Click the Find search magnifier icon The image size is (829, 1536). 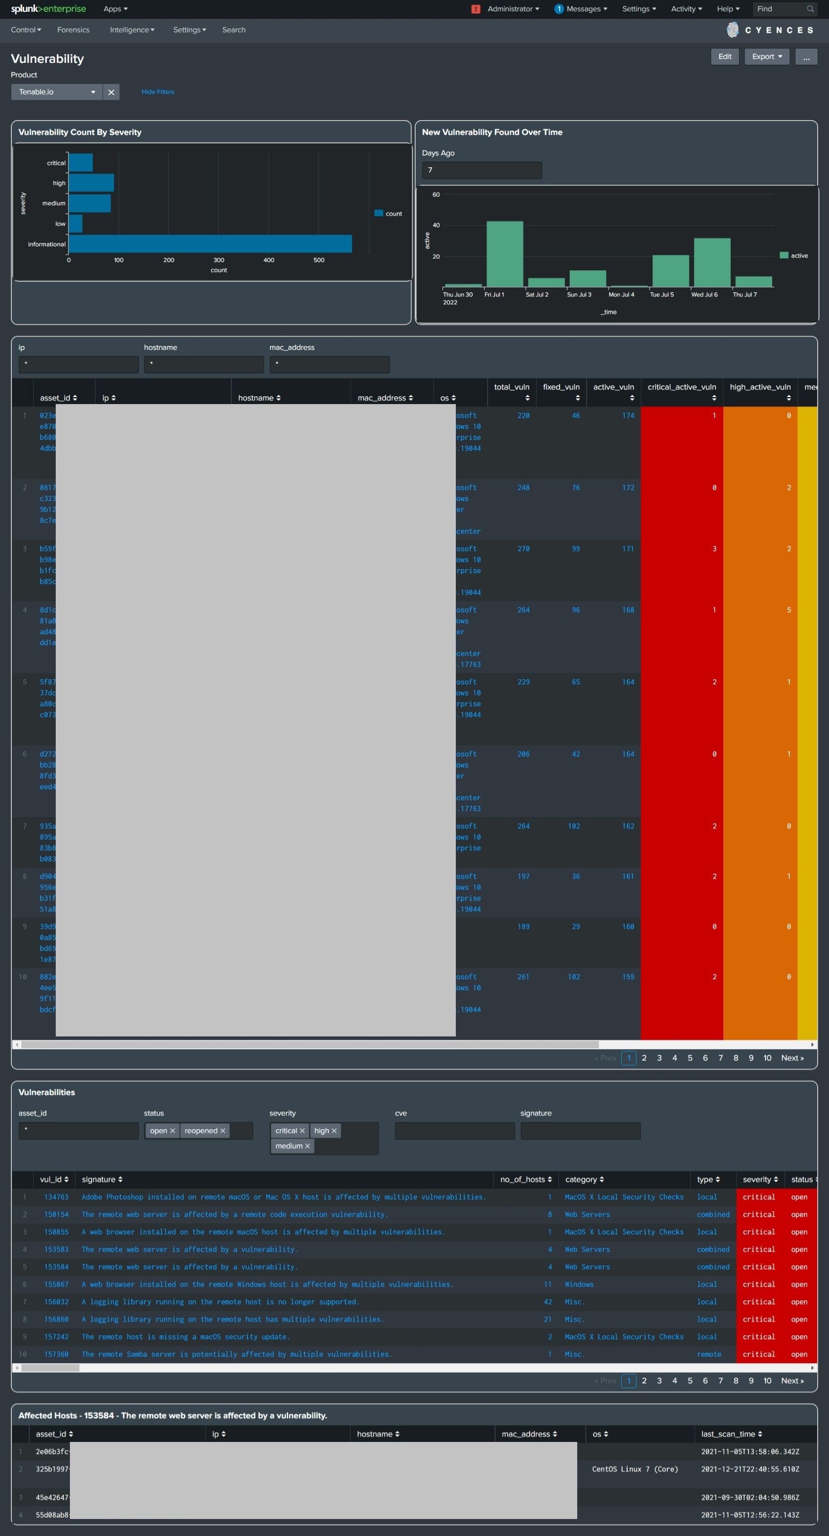click(811, 9)
